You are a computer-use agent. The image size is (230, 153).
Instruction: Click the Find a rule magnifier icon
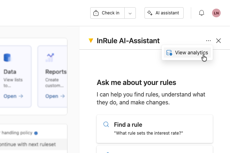[106, 124]
